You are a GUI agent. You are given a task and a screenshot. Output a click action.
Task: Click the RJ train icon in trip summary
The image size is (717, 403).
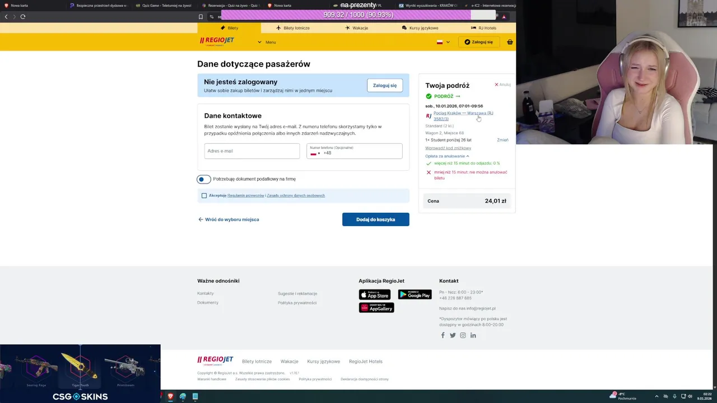(x=429, y=116)
